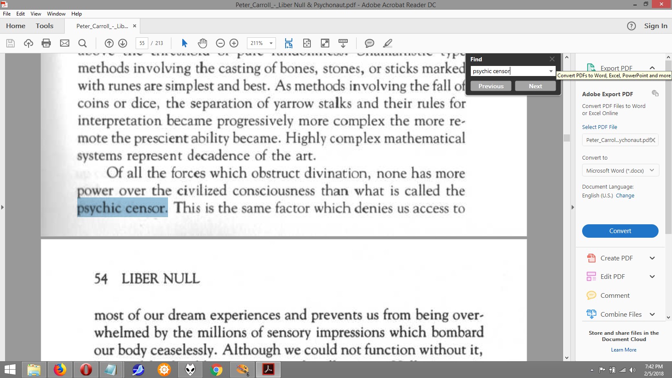Select the arrow selection tool
The width and height of the screenshot is (672, 378).
(184, 43)
